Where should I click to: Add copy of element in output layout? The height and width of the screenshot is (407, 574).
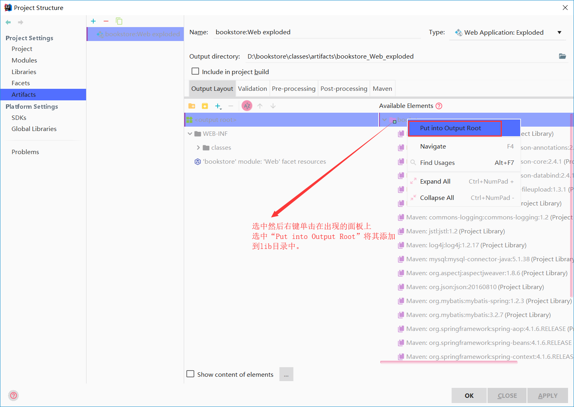[x=218, y=106]
